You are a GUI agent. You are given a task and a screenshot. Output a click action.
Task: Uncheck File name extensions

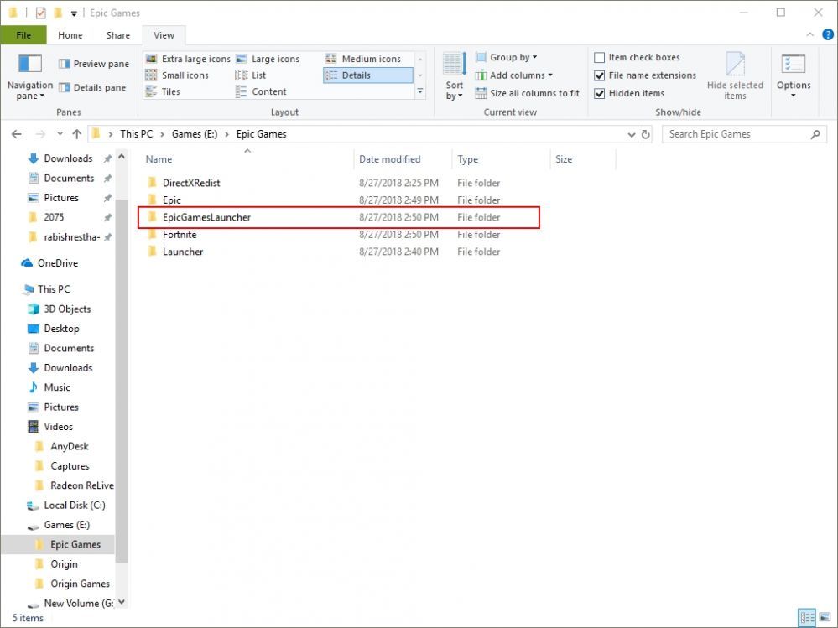point(645,75)
